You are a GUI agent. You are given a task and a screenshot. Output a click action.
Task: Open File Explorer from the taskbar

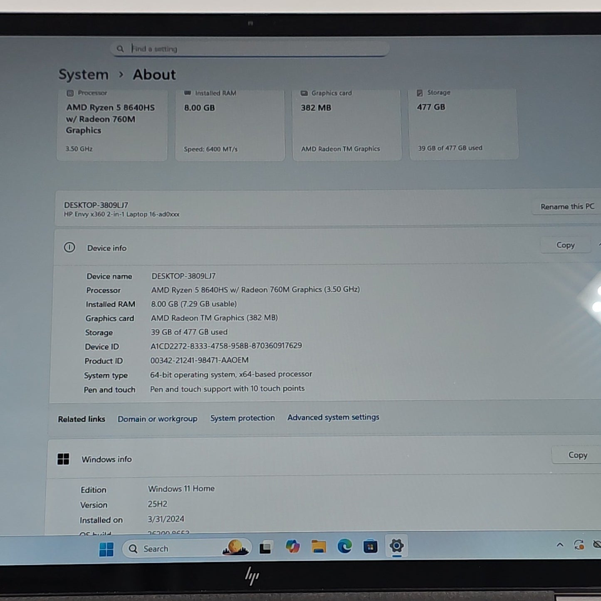coord(319,547)
